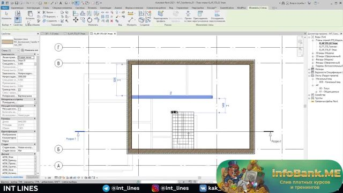
Task: Click the Detach Top/Base icon
Action: [x=217, y=16]
